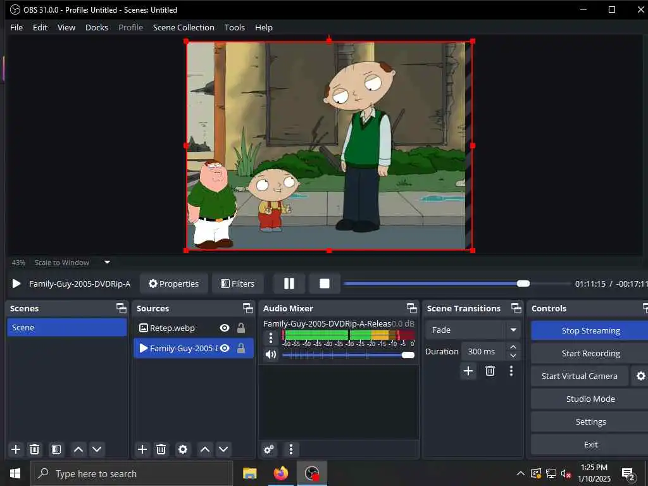Open the Tools menu
The image size is (648, 486).
235,27
